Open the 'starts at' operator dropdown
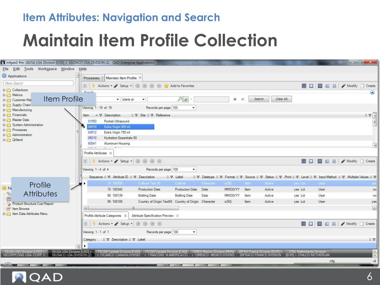 [143, 99]
